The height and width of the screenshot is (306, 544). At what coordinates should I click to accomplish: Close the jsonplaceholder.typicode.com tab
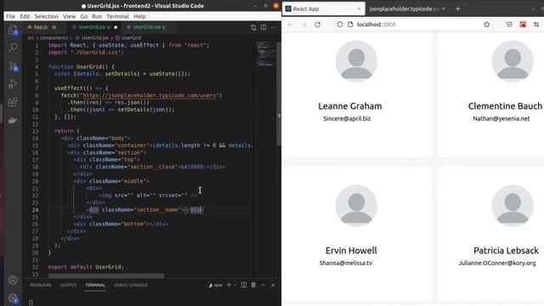(x=444, y=8)
